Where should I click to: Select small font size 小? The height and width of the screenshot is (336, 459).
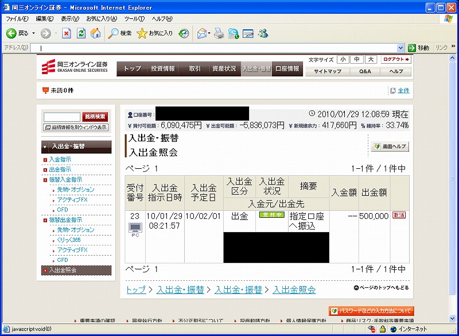pos(343,59)
